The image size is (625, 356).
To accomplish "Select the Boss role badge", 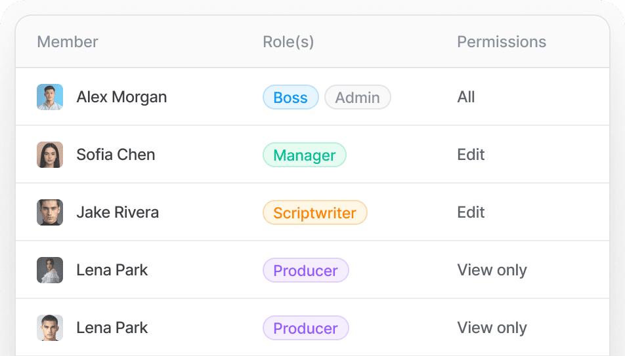I will tap(291, 97).
